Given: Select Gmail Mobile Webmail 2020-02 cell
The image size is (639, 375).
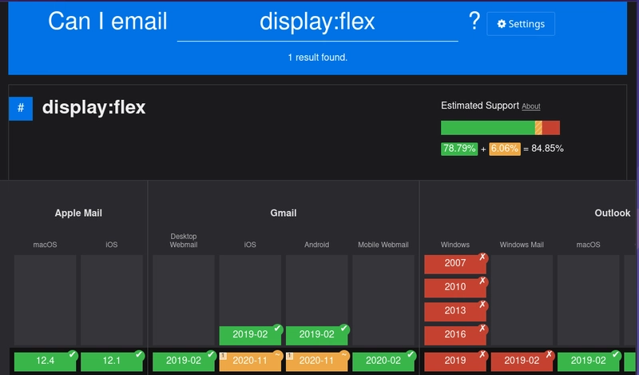Looking at the screenshot, I should point(383,361).
